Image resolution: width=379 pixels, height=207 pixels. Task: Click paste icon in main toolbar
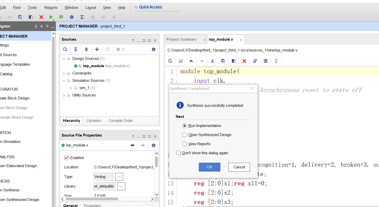coord(31,17)
